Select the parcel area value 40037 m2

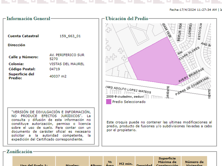[58, 76]
